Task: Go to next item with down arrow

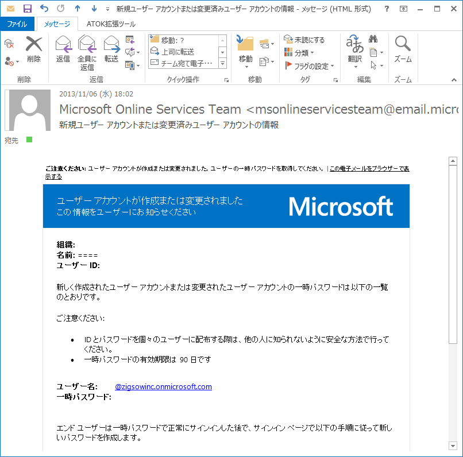Action: [x=94, y=9]
